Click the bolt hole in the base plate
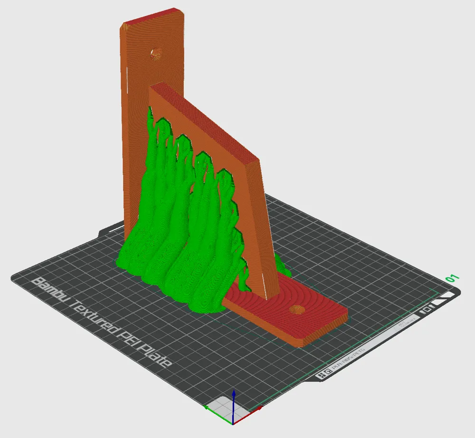This screenshot has height=438, width=475. tap(296, 310)
